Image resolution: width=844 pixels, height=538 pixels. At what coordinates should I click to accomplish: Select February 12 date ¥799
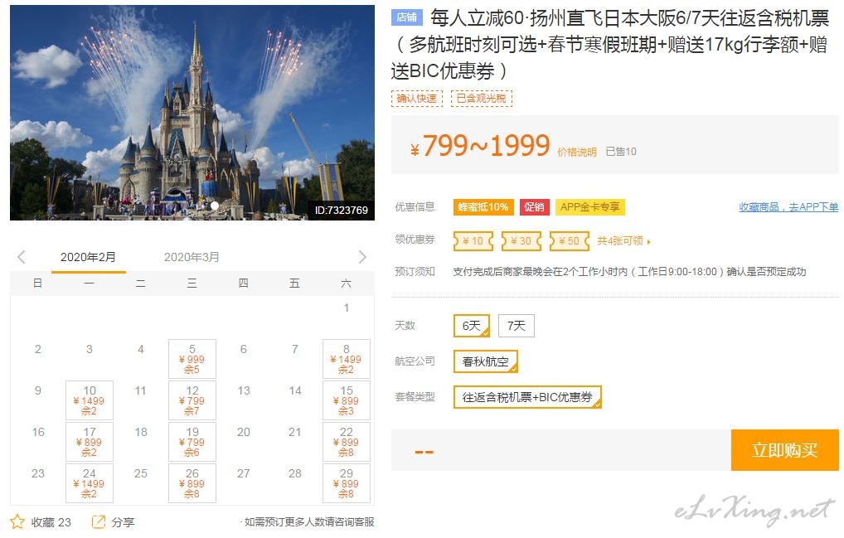click(192, 400)
